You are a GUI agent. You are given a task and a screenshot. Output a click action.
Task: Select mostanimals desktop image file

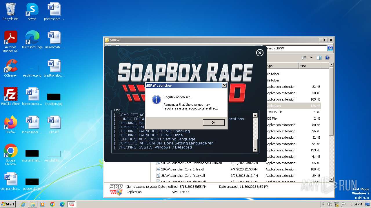click(x=32, y=155)
